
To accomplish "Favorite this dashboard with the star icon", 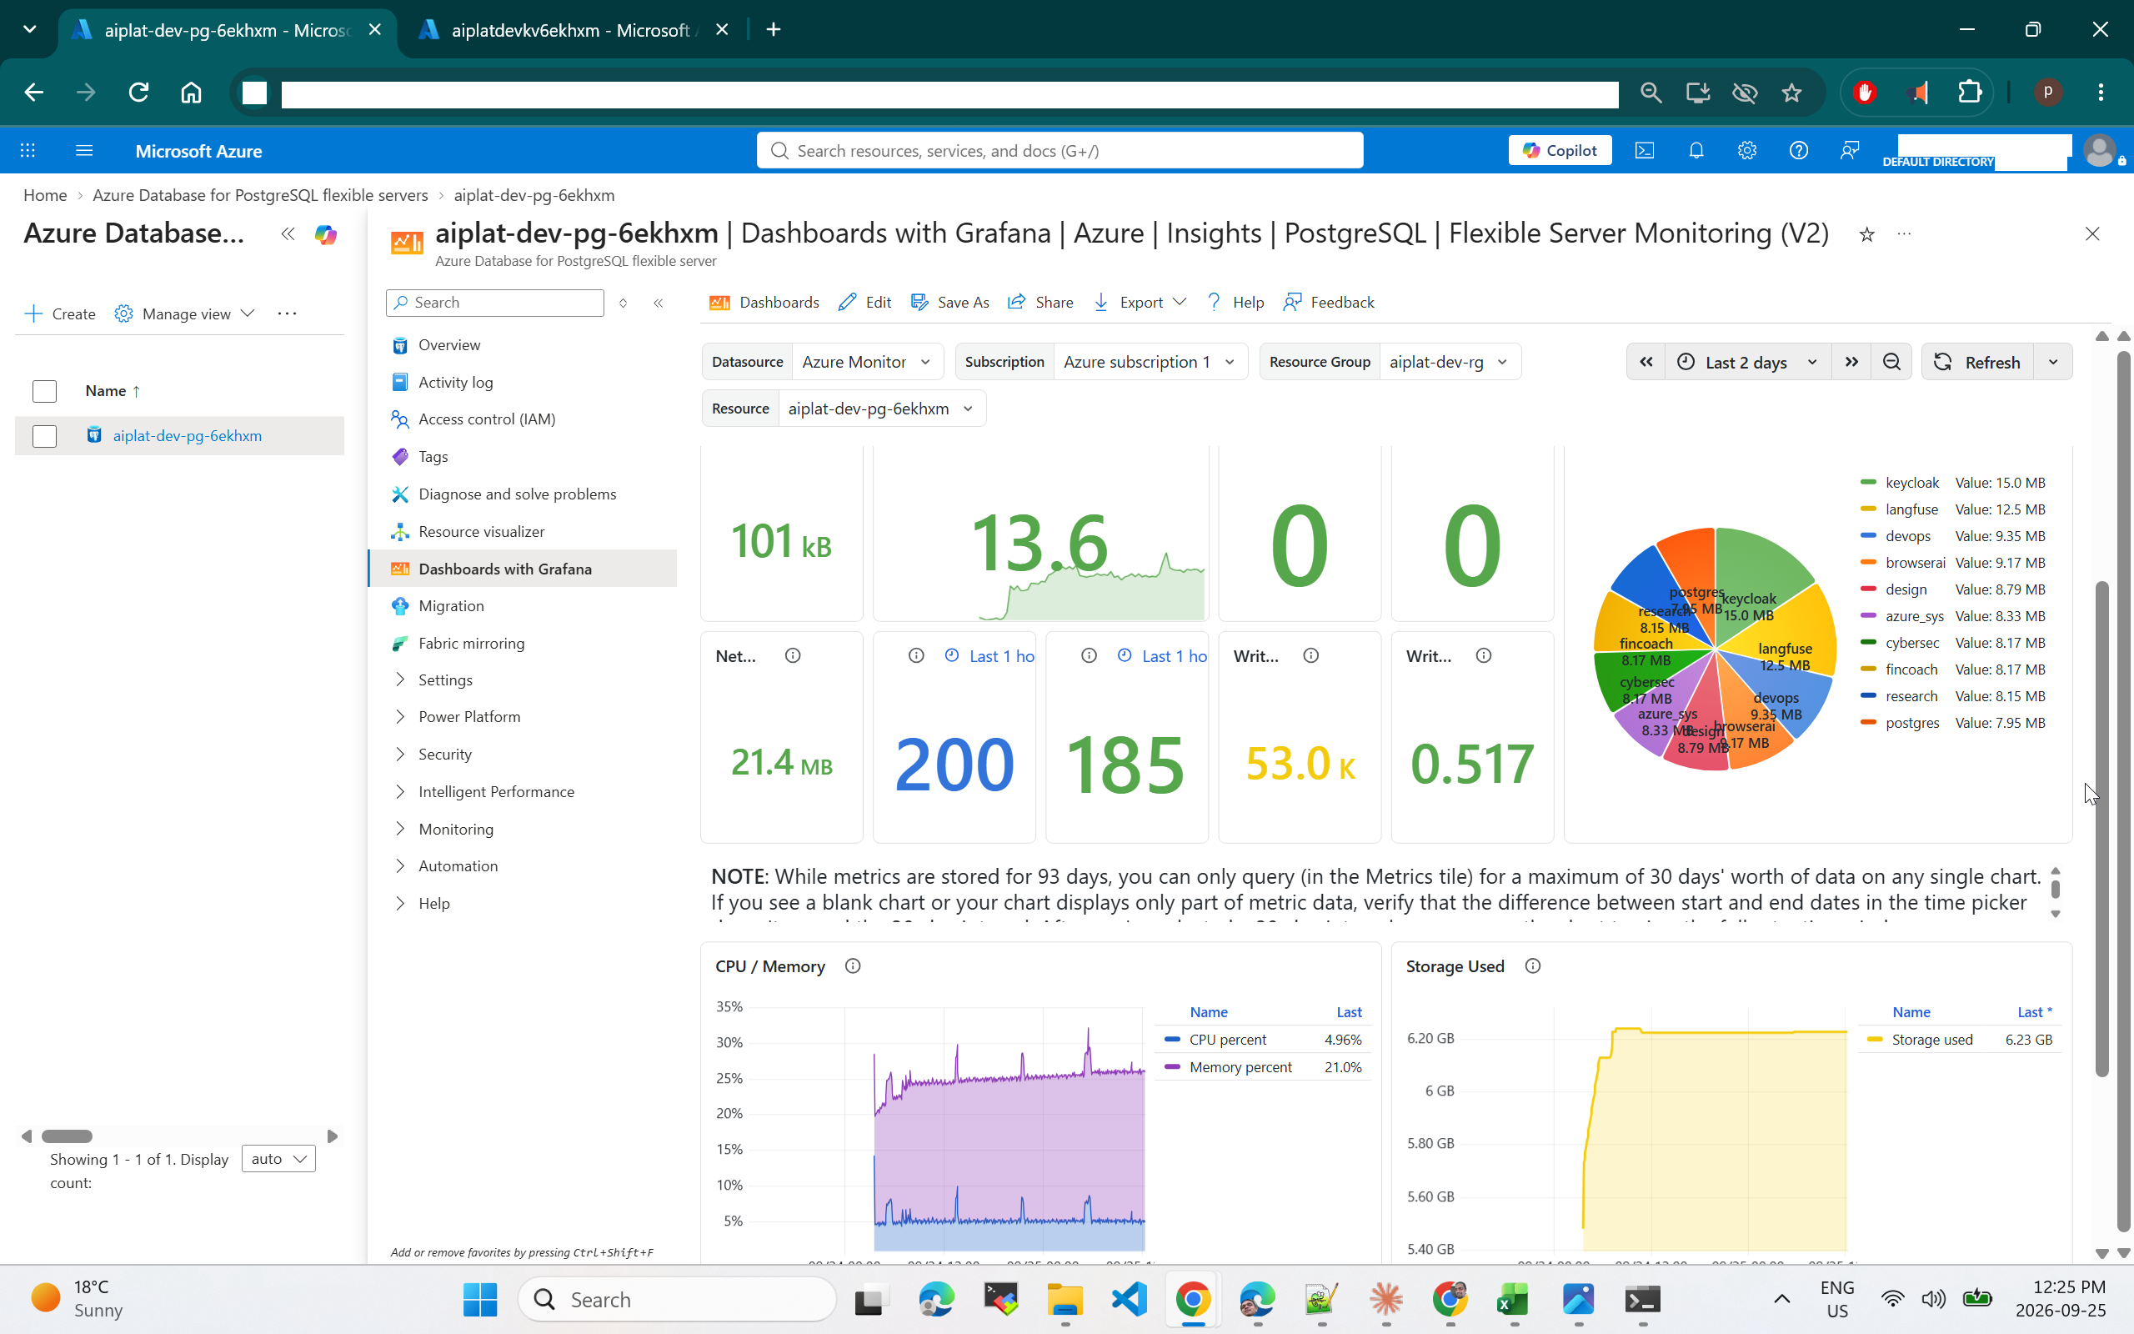I will tap(1866, 234).
